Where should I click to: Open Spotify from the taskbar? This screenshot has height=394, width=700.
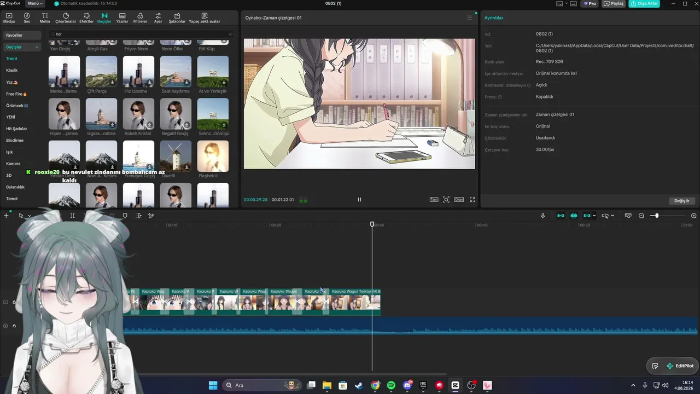click(391, 385)
